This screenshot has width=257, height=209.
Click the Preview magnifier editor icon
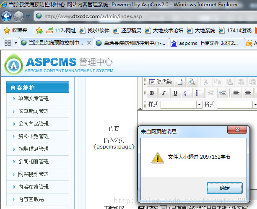point(192,81)
